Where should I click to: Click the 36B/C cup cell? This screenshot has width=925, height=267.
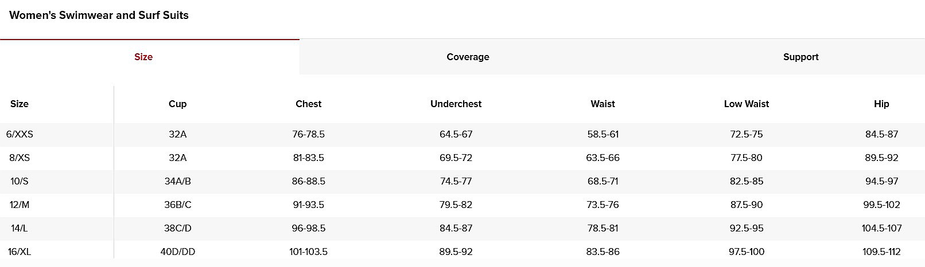(x=177, y=205)
